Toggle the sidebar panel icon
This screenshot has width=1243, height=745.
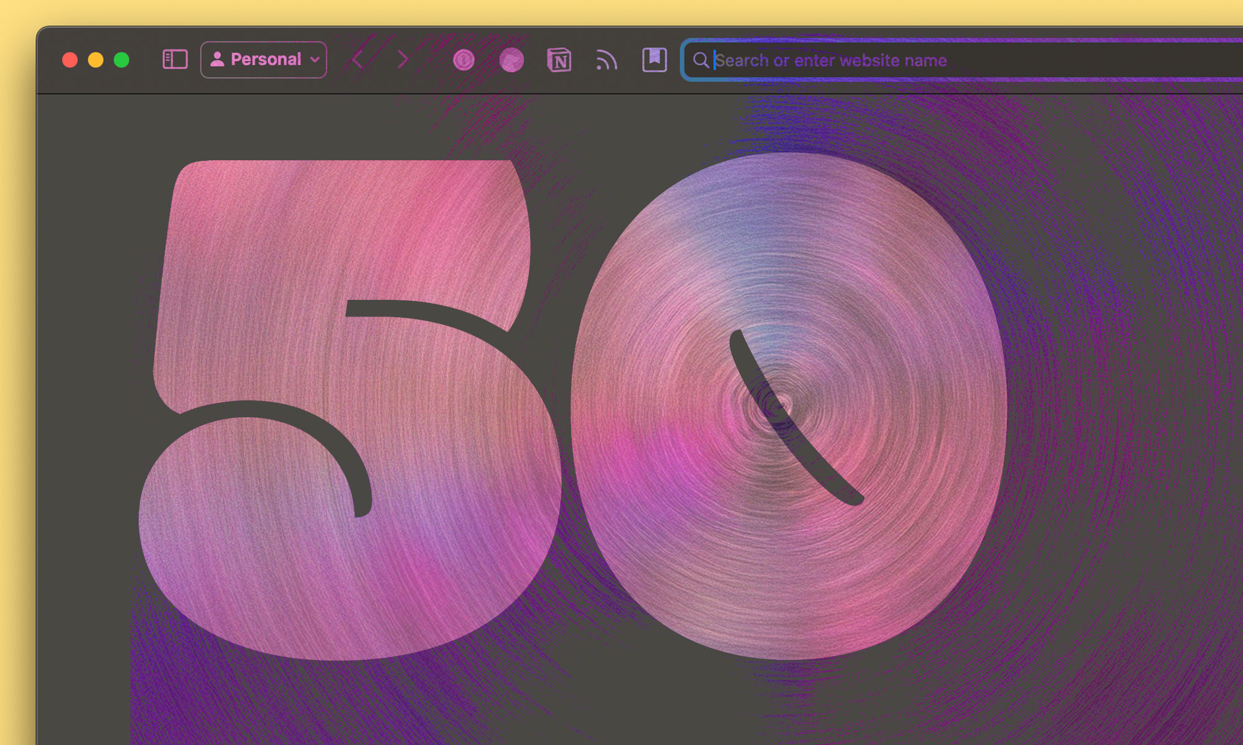(x=175, y=60)
